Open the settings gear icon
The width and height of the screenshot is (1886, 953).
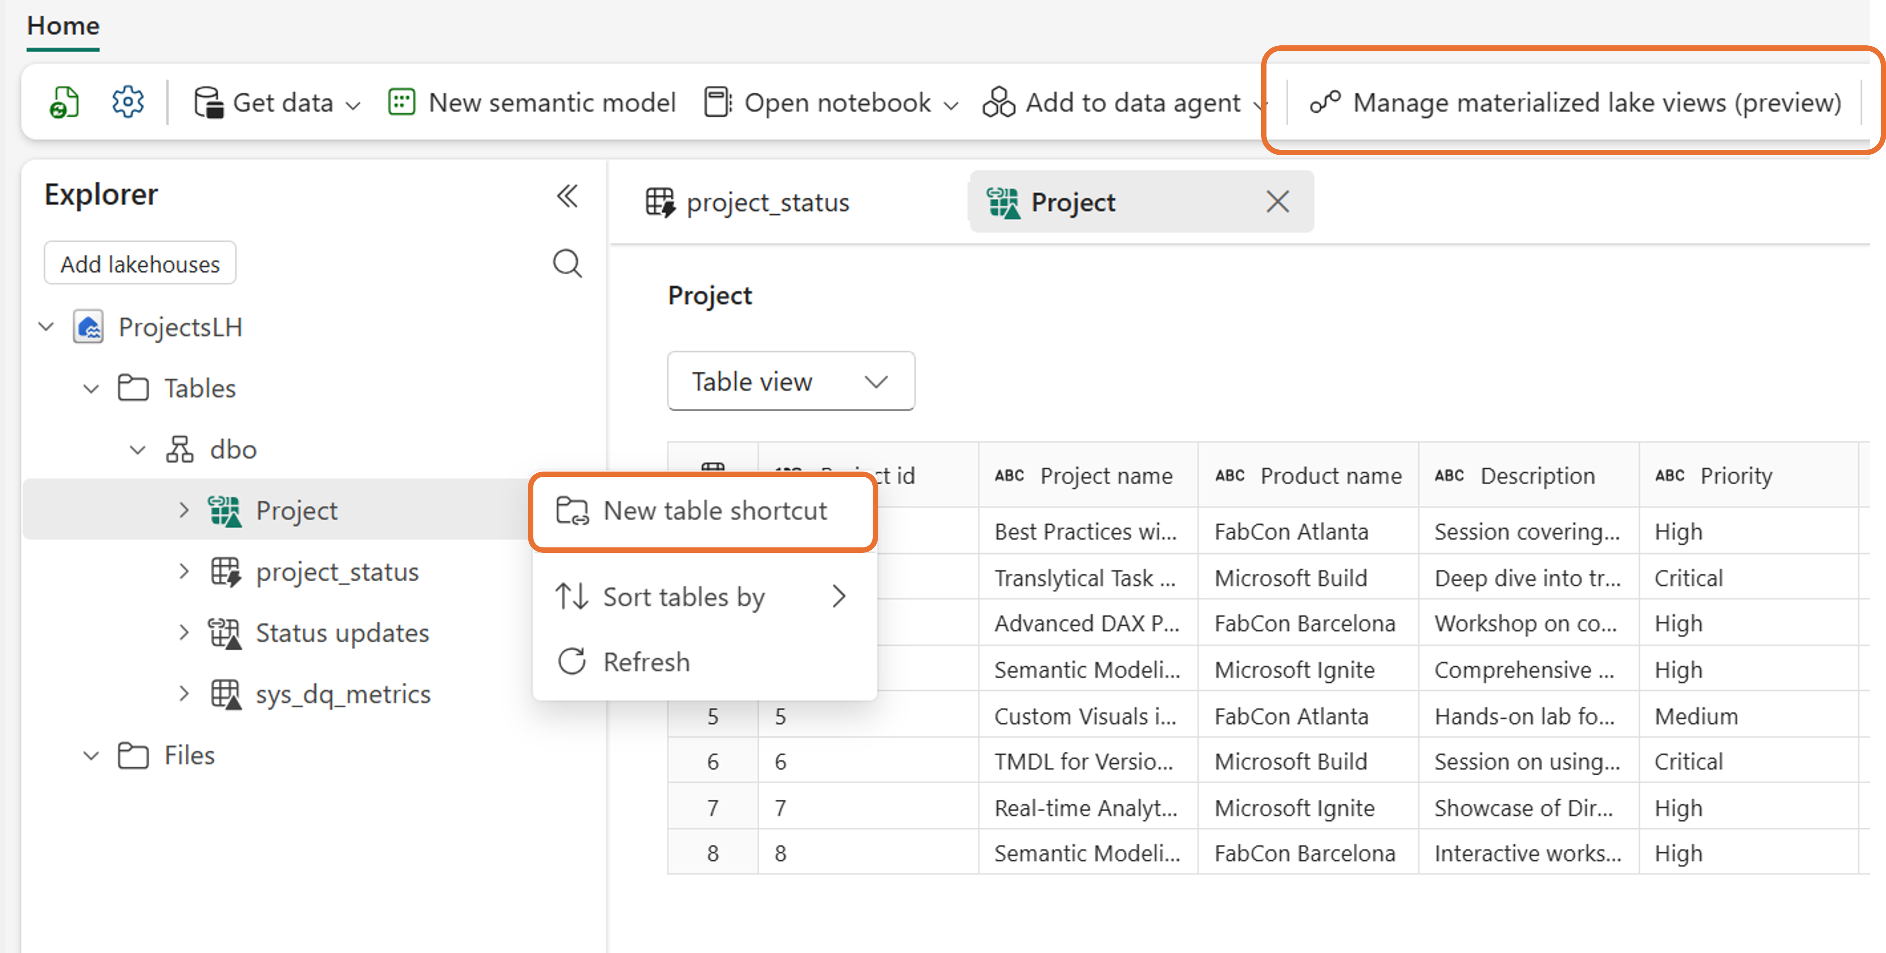pyautogui.click(x=127, y=102)
